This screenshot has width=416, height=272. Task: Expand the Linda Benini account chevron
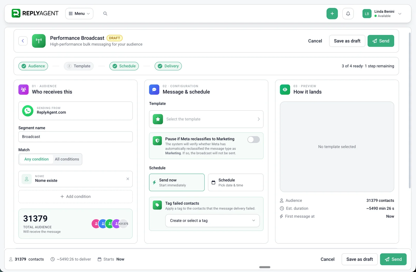(x=400, y=14)
